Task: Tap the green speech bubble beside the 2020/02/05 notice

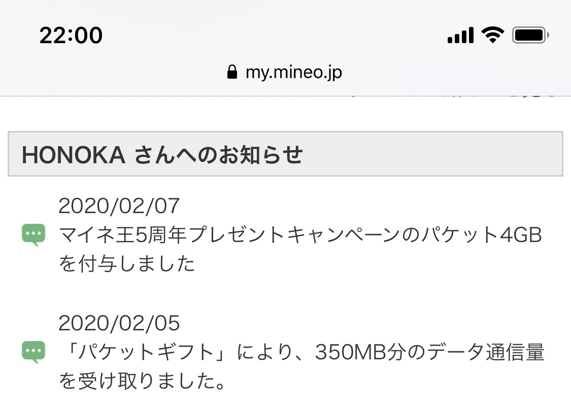Action: click(34, 352)
